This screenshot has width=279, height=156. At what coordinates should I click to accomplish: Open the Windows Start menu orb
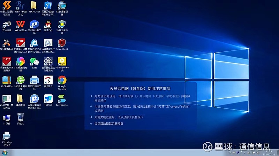pyautogui.click(x=5, y=153)
